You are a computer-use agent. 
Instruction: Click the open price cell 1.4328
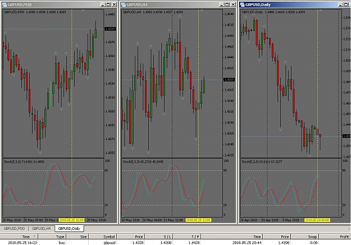click(138, 243)
